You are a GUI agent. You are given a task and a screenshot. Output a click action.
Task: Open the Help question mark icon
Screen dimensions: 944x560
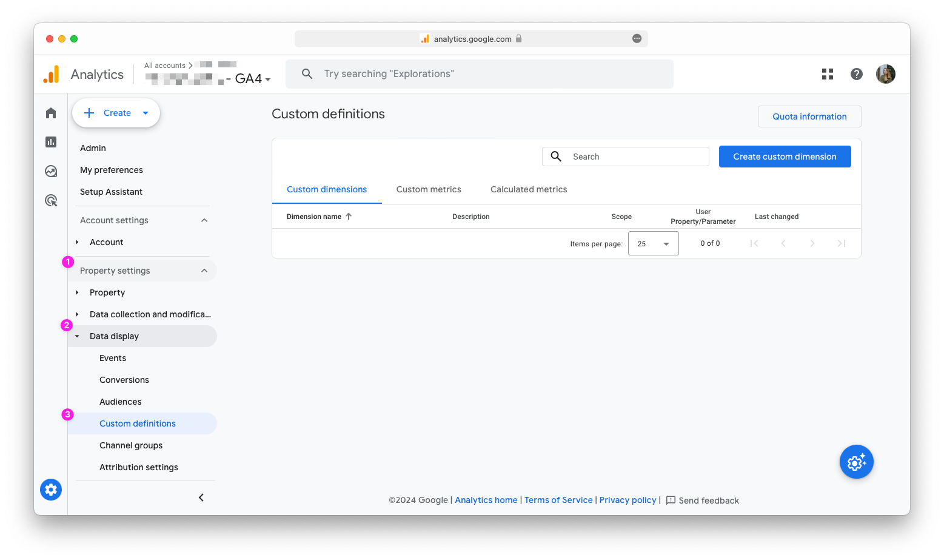(x=857, y=74)
